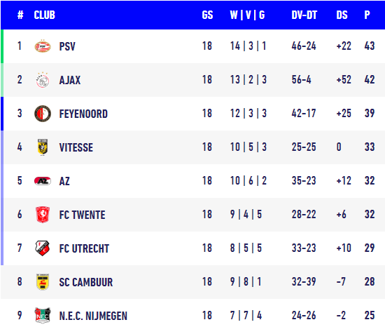Sort by the P points header
This screenshot has height=334, width=385.
(367, 15)
